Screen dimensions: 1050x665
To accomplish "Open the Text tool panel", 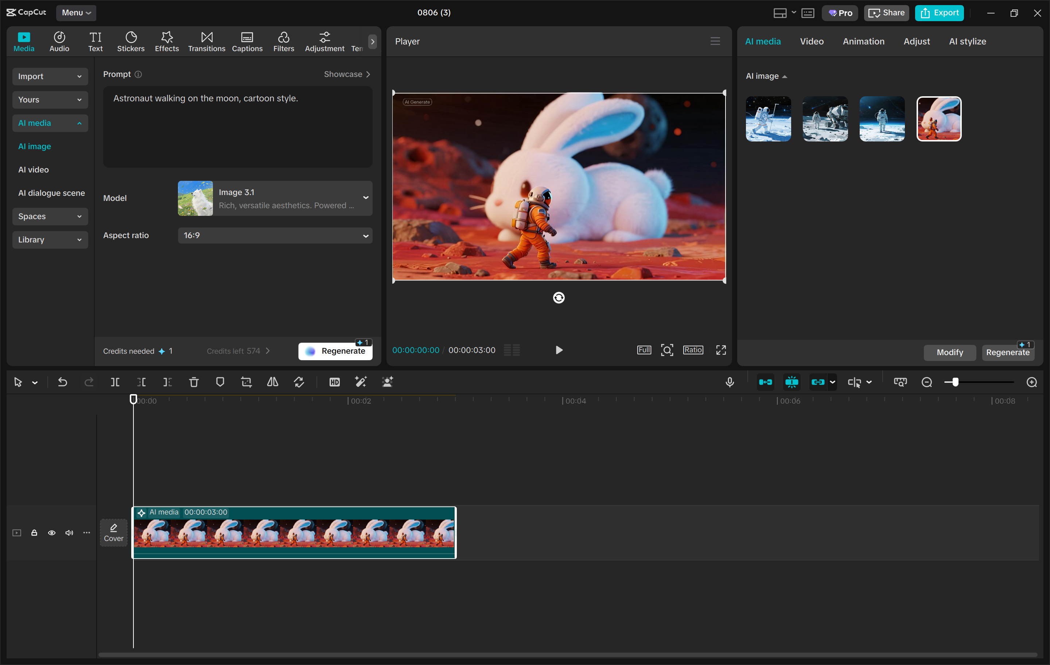I will point(96,42).
